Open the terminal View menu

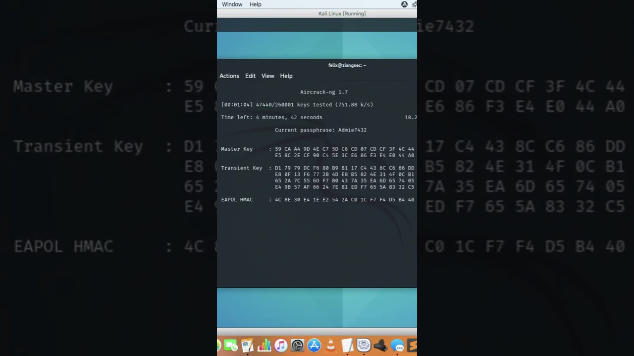pos(268,76)
